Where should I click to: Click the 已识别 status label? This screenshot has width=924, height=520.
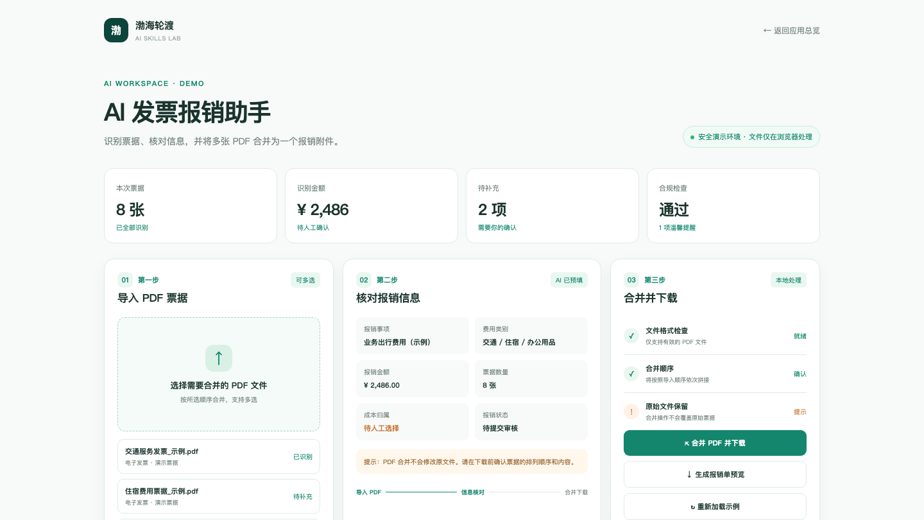coord(303,457)
